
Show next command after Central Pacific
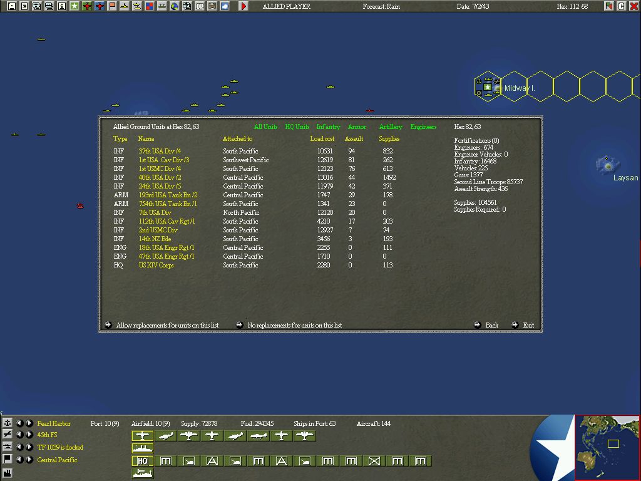pos(29,459)
